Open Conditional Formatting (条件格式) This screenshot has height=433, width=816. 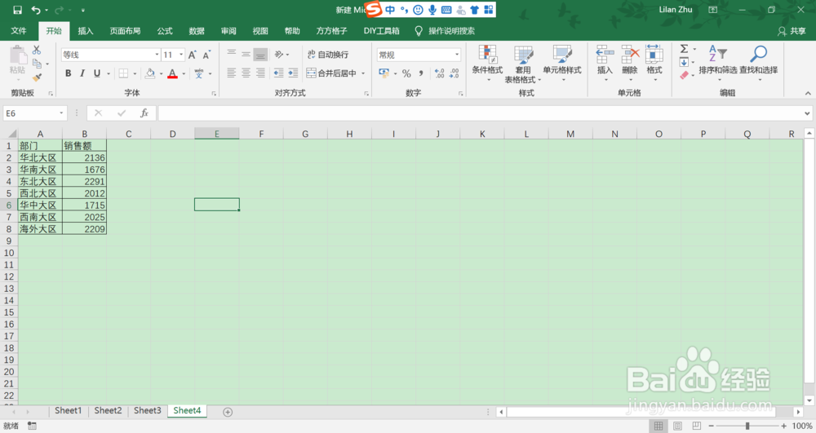[x=487, y=64]
